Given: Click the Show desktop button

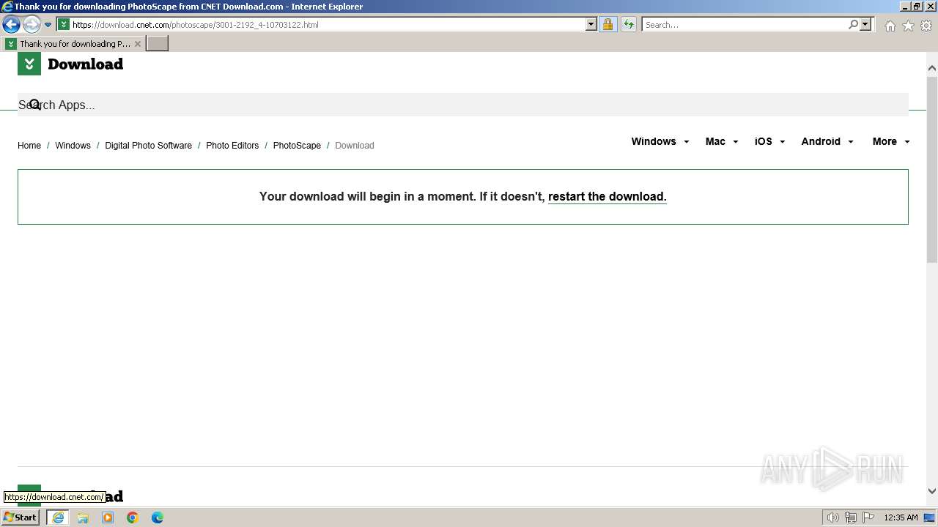Looking at the screenshot, I should coord(930,517).
